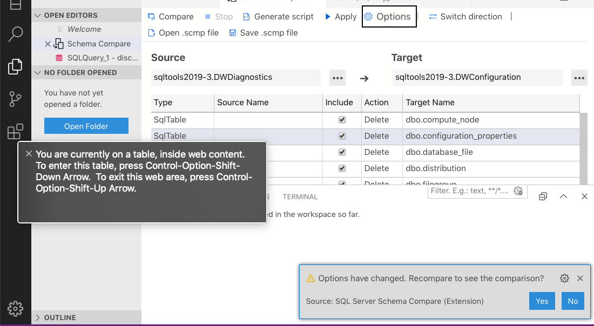Select the dbo.compute_node target cell
594x326 pixels.
491,120
